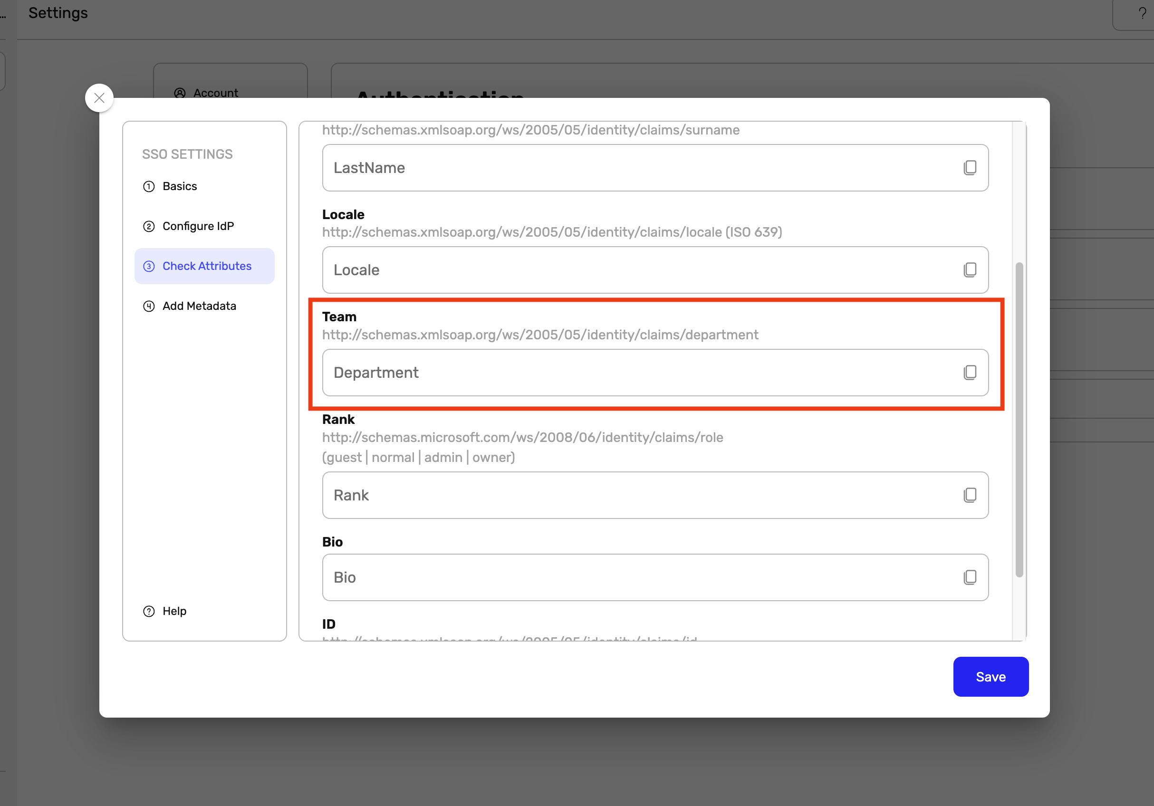Copy the Rank attribute value
The width and height of the screenshot is (1154, 806).
click(x=970, y=495)
